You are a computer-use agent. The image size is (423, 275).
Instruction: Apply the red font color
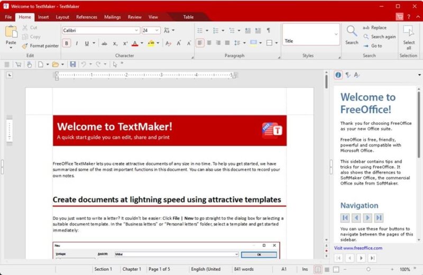coord(135,43)
